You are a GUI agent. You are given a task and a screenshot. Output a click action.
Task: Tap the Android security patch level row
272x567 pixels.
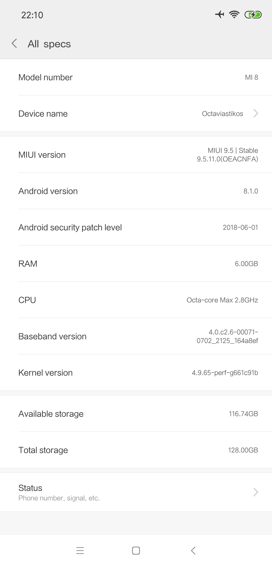[x=136, y=227]
